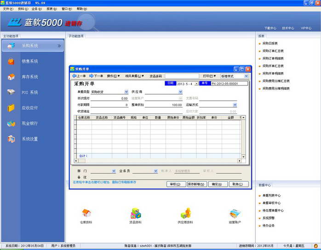Open the 窗口 menu
321x250 pixels.
67,9
